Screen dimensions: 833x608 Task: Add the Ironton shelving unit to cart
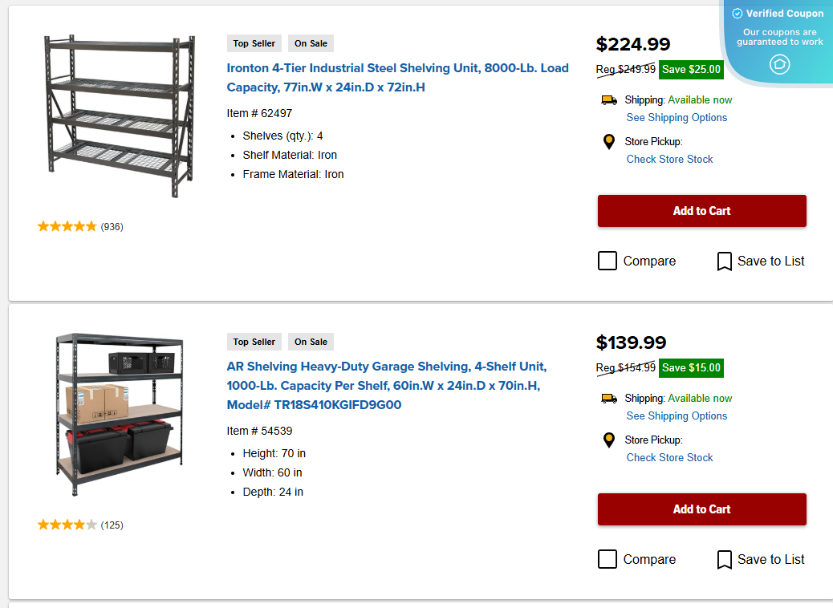pyautogui.click(x=701, y=210)
